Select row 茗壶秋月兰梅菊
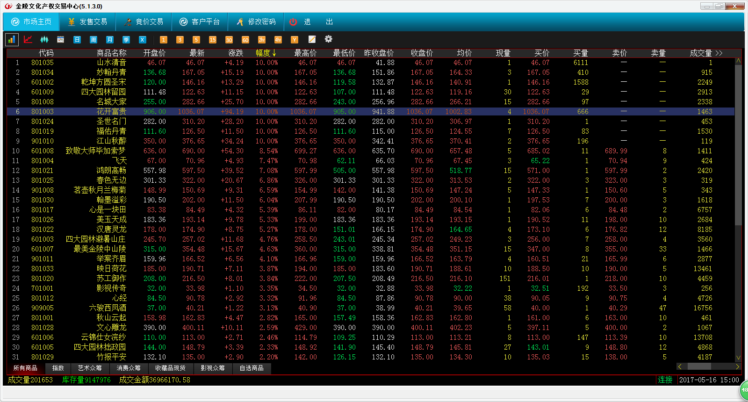 370,190
